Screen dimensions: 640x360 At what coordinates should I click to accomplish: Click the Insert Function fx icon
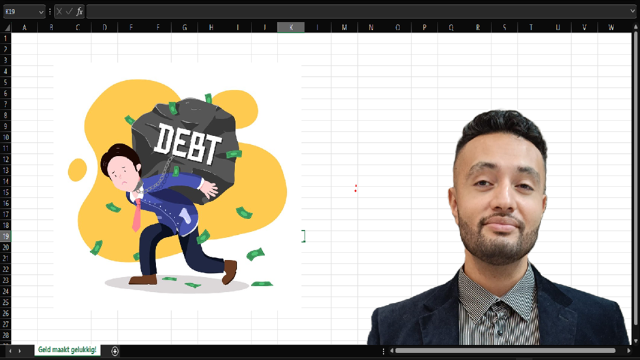coord(79,12)
